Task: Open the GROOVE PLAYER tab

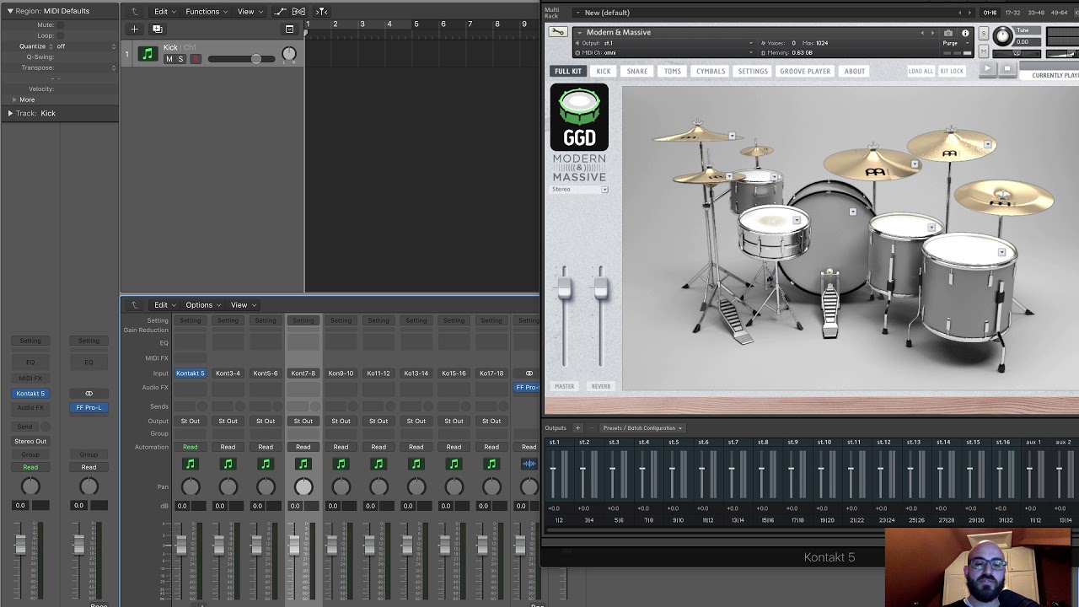Action: [x=804, y=72]
